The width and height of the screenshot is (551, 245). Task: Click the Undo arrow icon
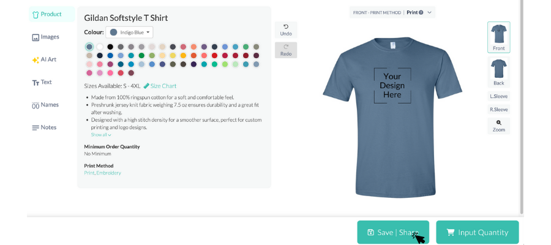tap(286, 27)
